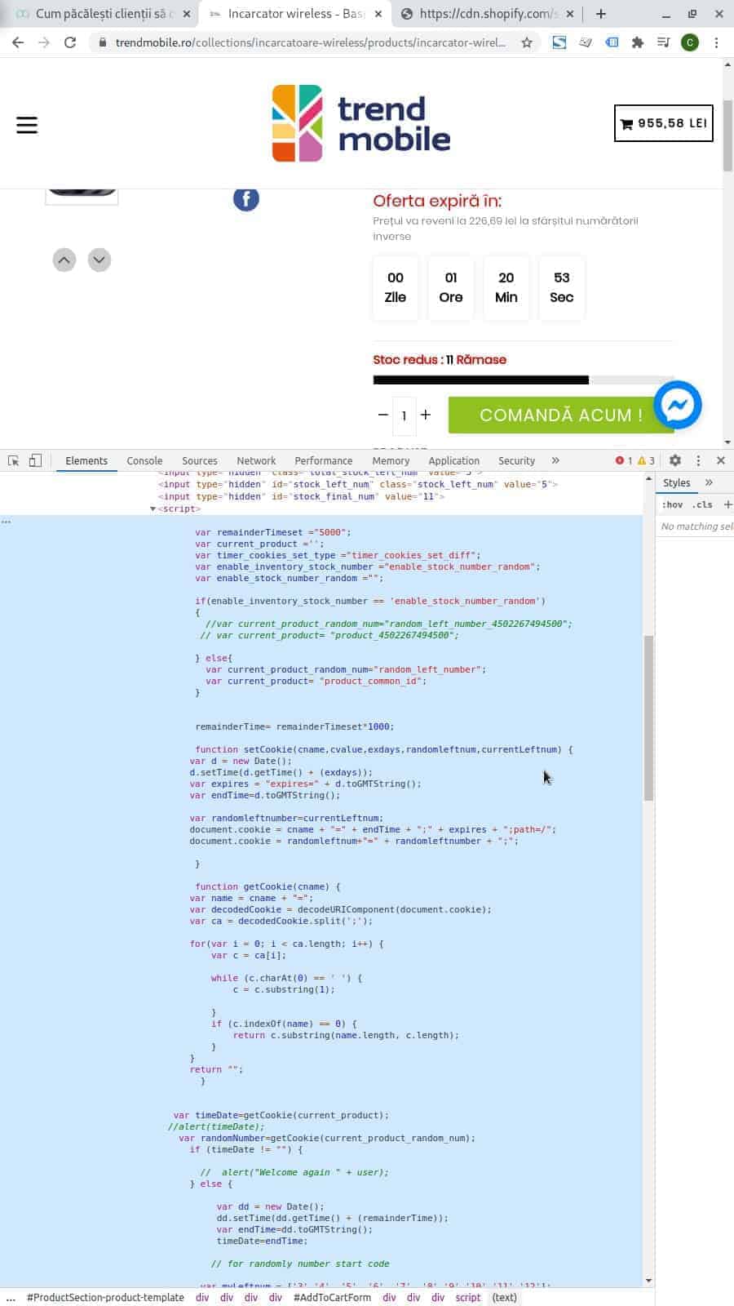Open the hamburger menu on Trend Mobile site

point(27,125)
